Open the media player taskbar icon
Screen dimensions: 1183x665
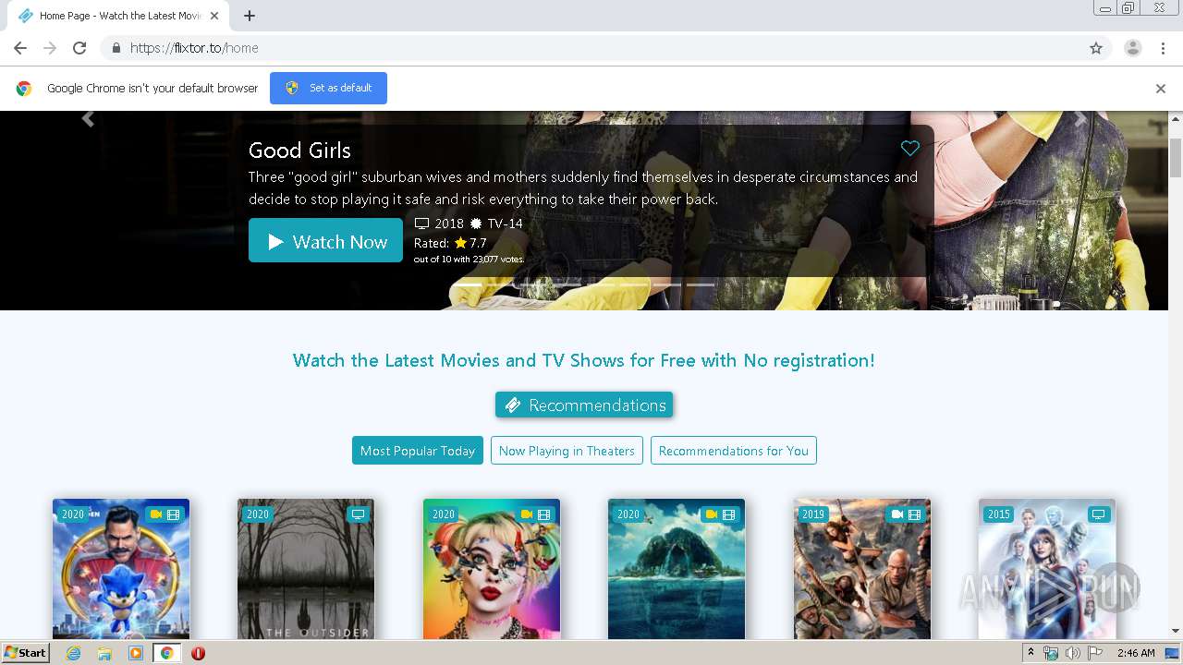coord(136,653)
